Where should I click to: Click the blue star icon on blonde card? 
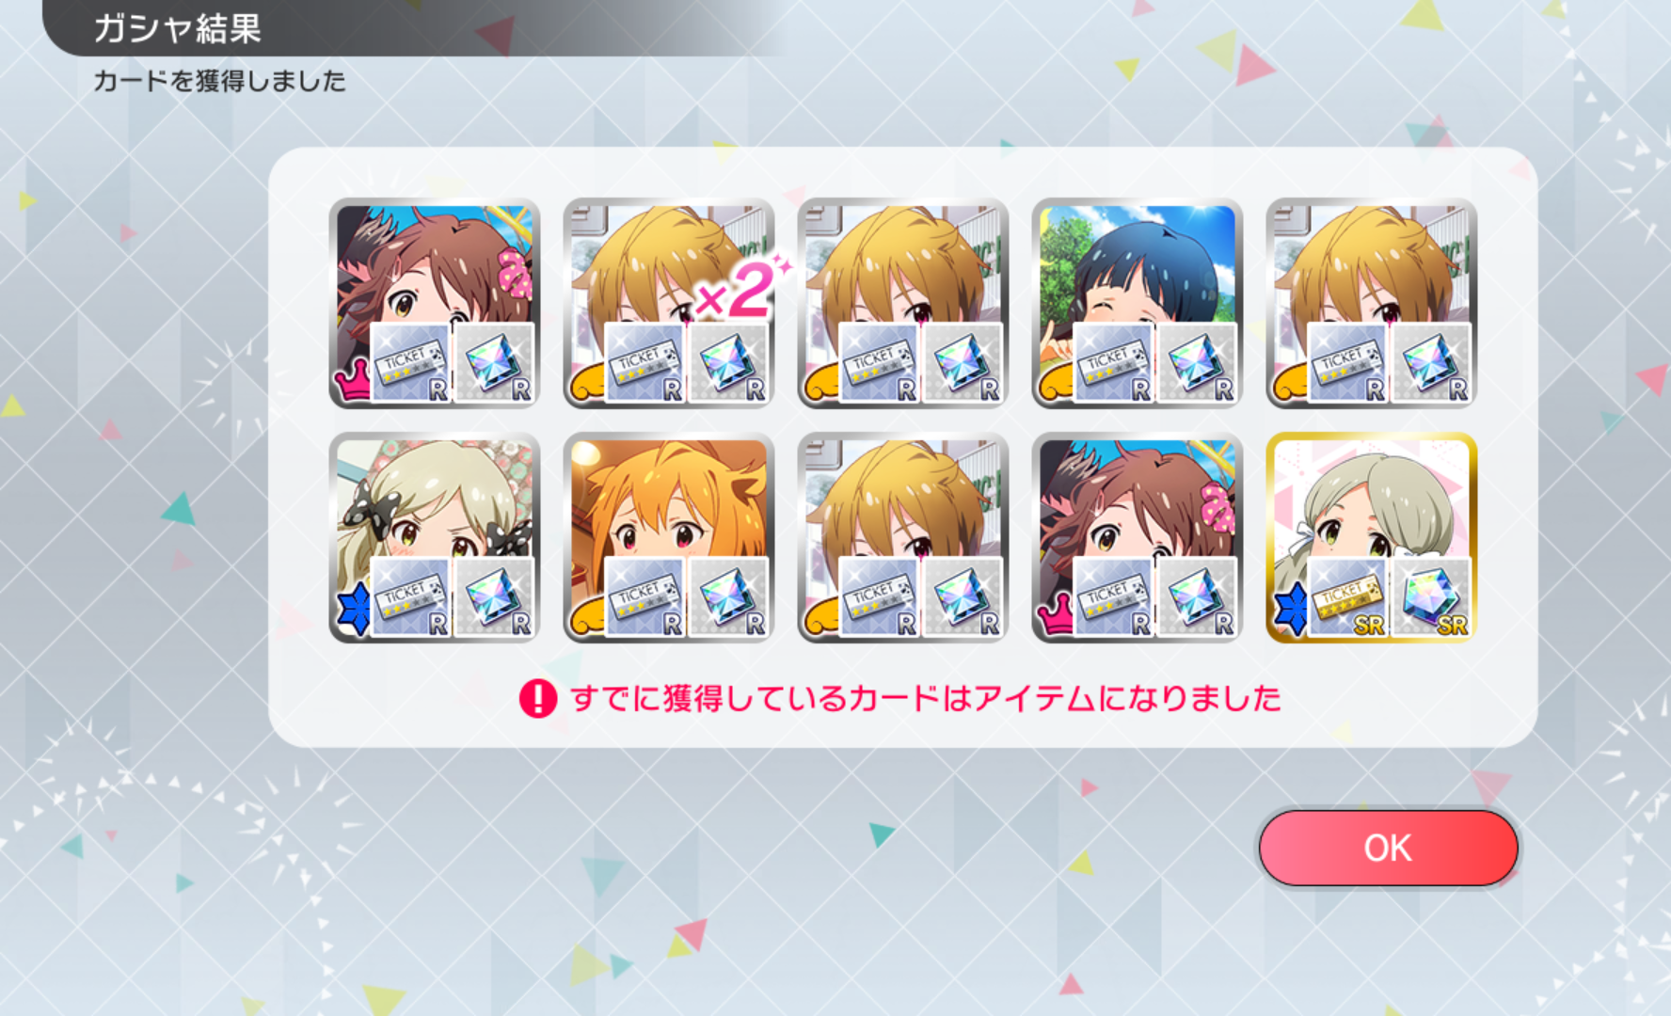click(354, 609)
